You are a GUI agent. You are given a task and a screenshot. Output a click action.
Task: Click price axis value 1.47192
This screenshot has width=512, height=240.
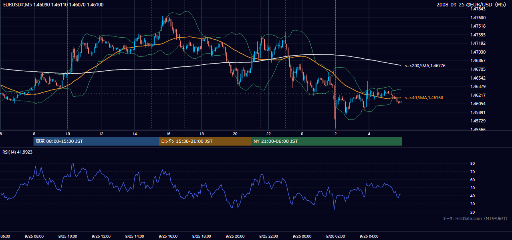[x=478, y=43]
